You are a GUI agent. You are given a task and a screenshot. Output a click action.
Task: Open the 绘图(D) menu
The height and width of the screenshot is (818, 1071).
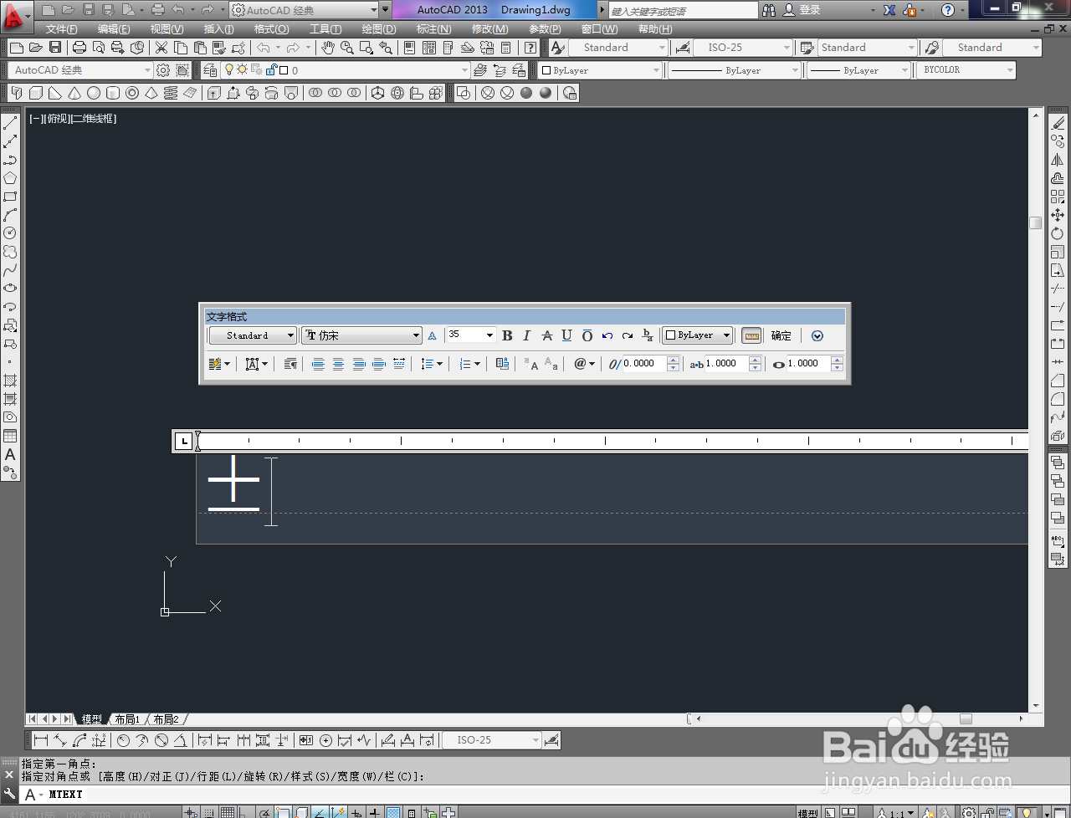tap(379, 29)
